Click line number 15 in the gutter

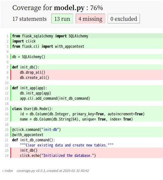[7, 109]
